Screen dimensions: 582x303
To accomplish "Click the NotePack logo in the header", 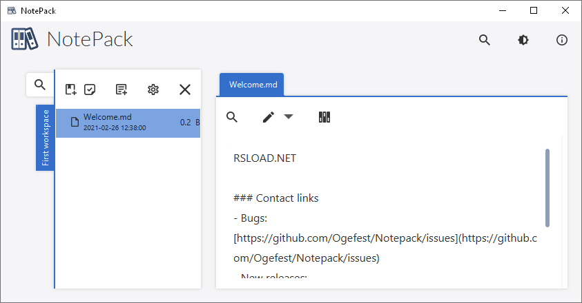I will click(x=25, y=39).
